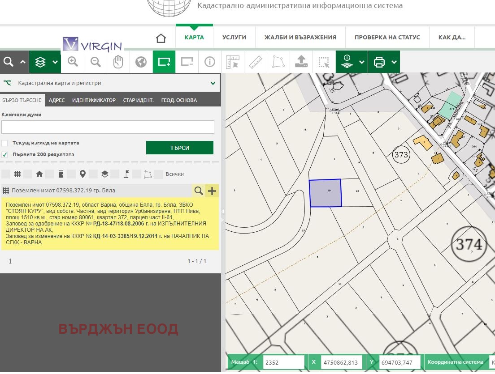The image size is (495, 374).
Task: Open the 'ПРОВЕРКА НА СТАТУС' link
Action: pos(387,38)
